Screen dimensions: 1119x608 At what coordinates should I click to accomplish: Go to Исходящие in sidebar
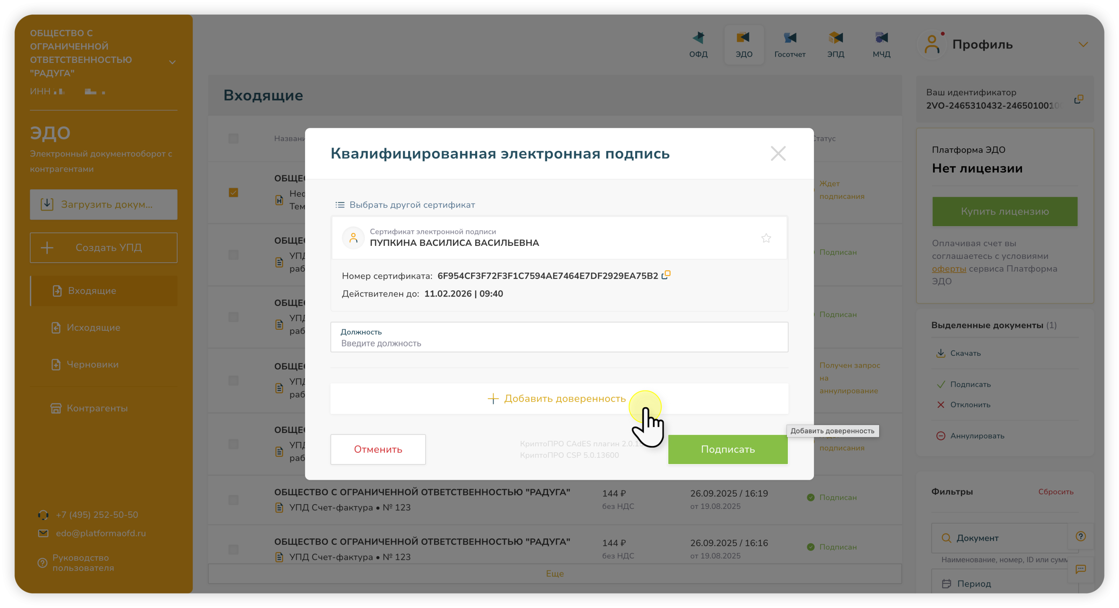tap(93, 327)
